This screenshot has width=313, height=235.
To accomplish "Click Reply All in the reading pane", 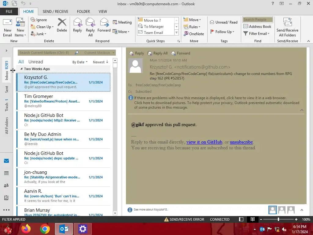I will coord(157,53).
